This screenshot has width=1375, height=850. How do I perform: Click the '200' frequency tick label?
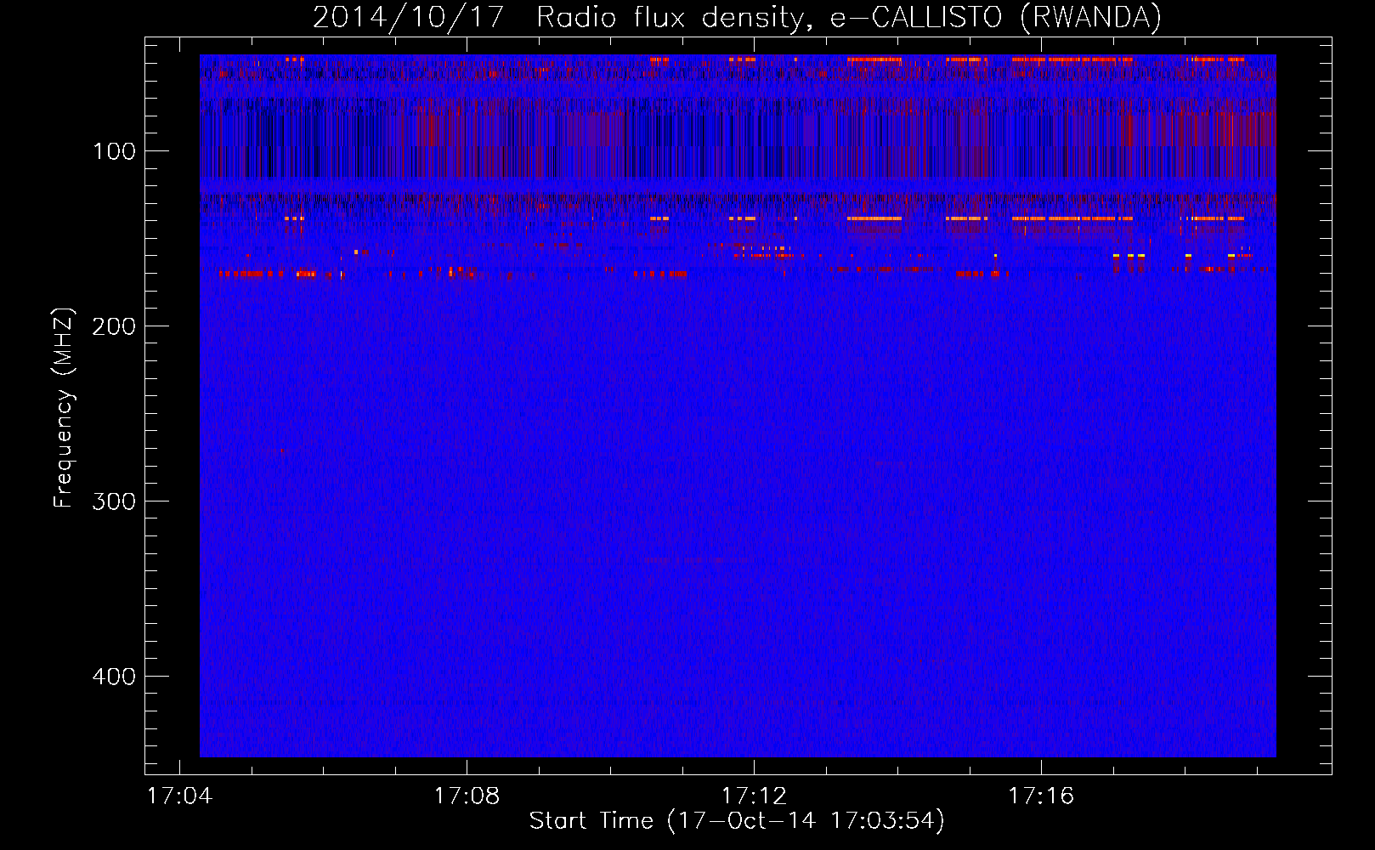coord(114,326)
